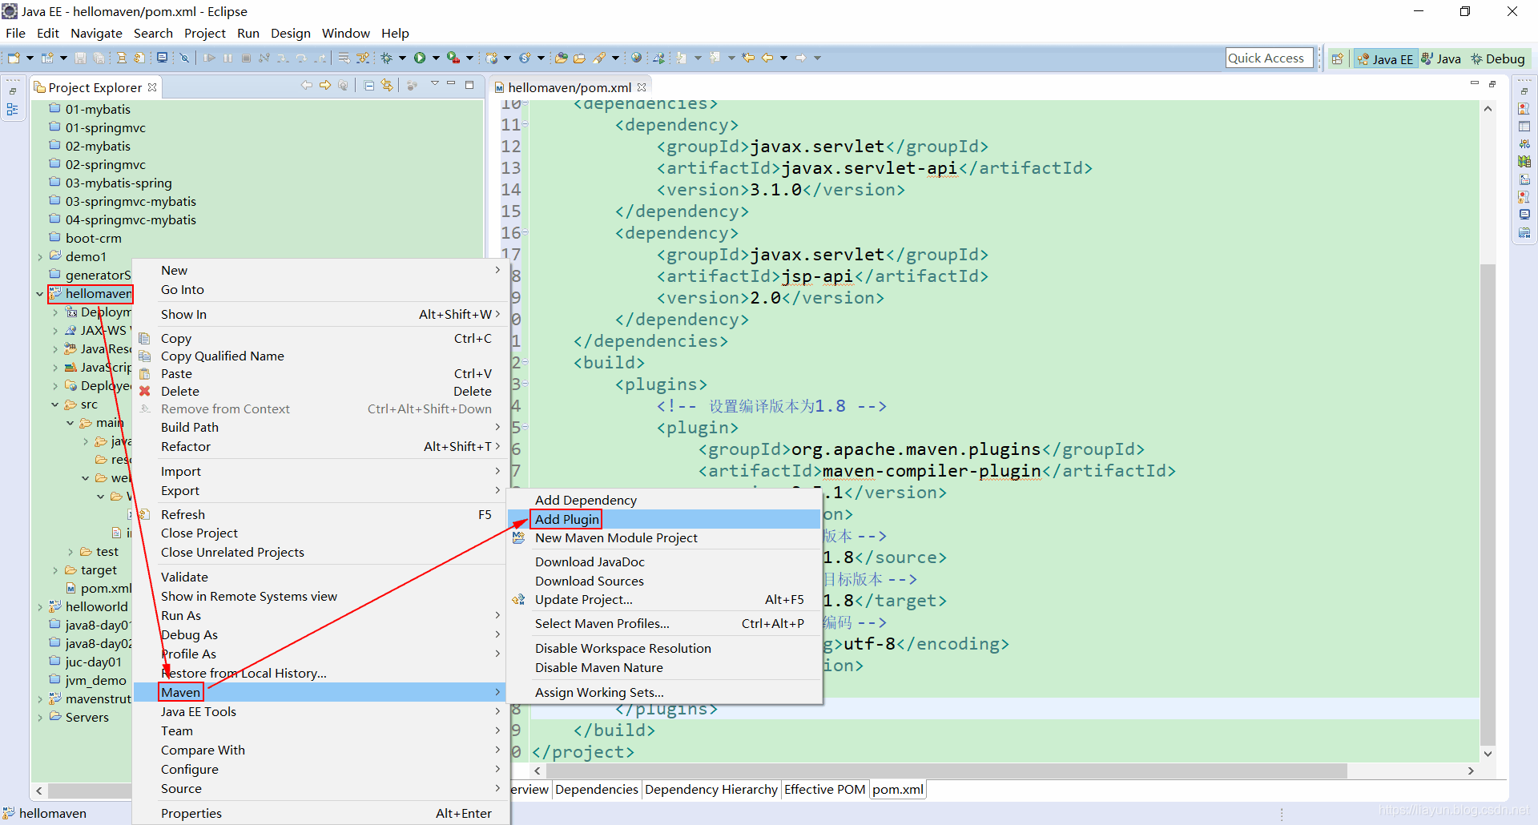1538x825 pixels.
Task: Click the editor vertical scrollbar thumb
Action: (1488, 505)
